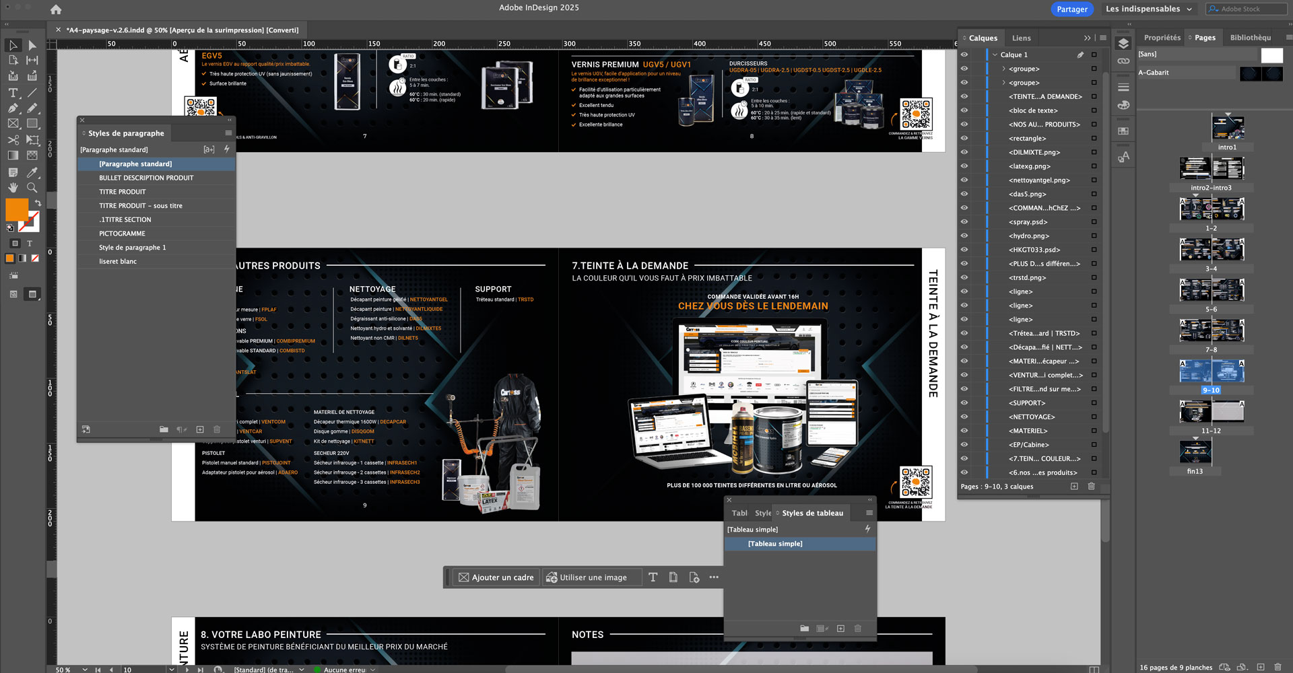
Task: Select the Gradient Swatch tool
Action: (x=13, y=155)
